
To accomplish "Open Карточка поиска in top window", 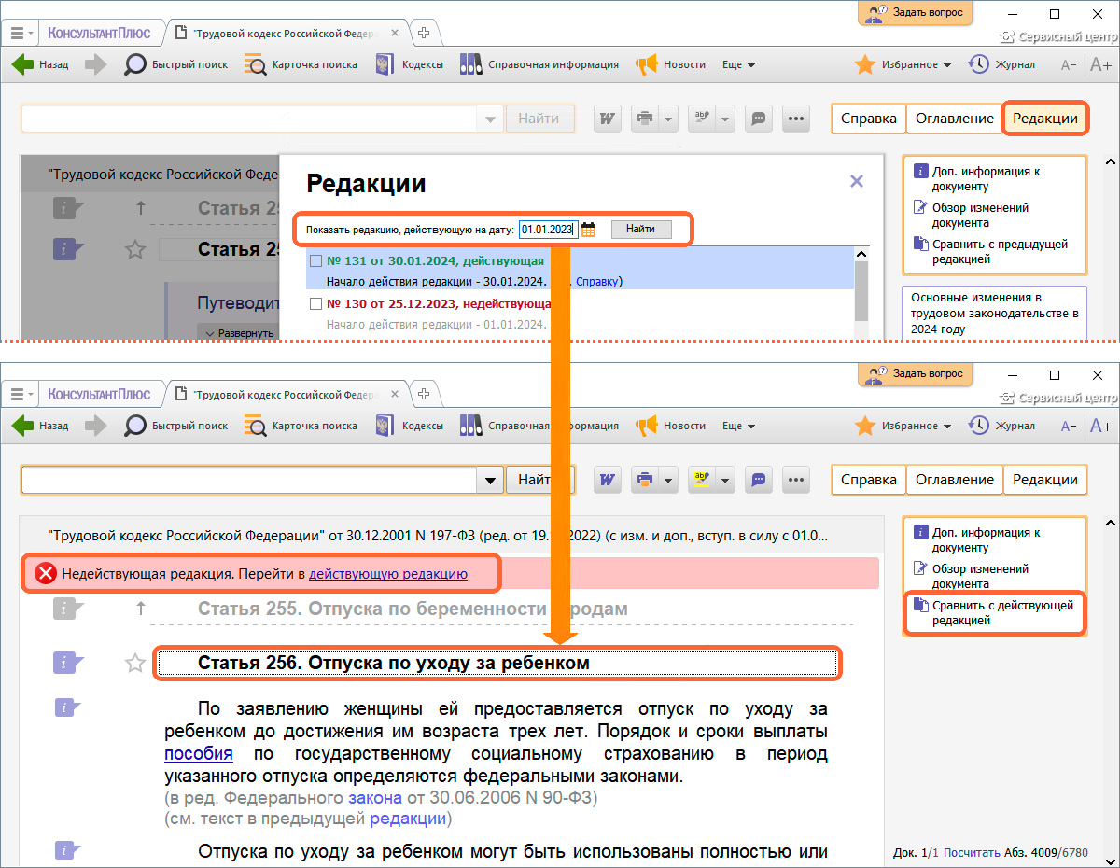I will coord(301,64).
